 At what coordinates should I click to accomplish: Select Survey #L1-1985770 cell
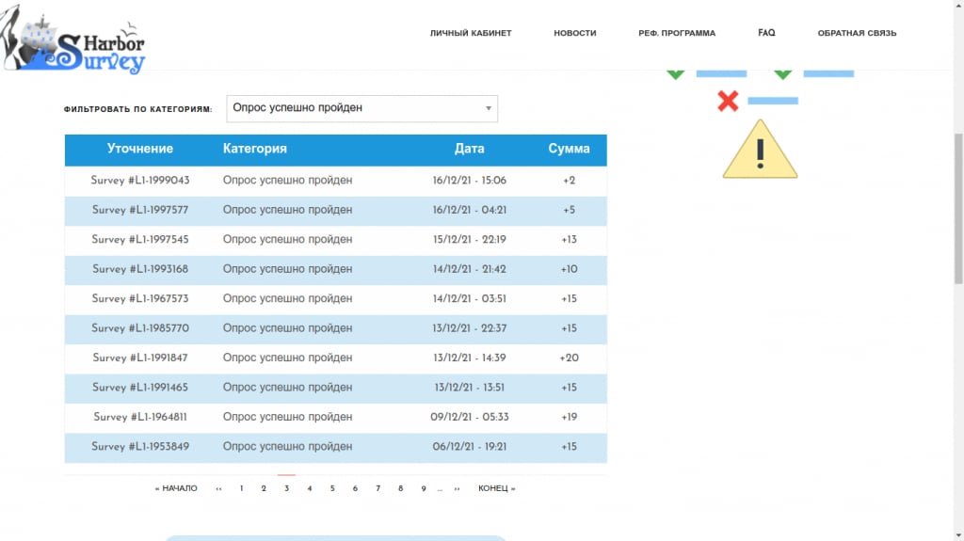tap(140, 328)
